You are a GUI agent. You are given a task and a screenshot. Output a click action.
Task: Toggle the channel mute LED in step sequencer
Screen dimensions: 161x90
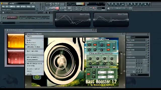pyautogui.click(x=1, y=17)
